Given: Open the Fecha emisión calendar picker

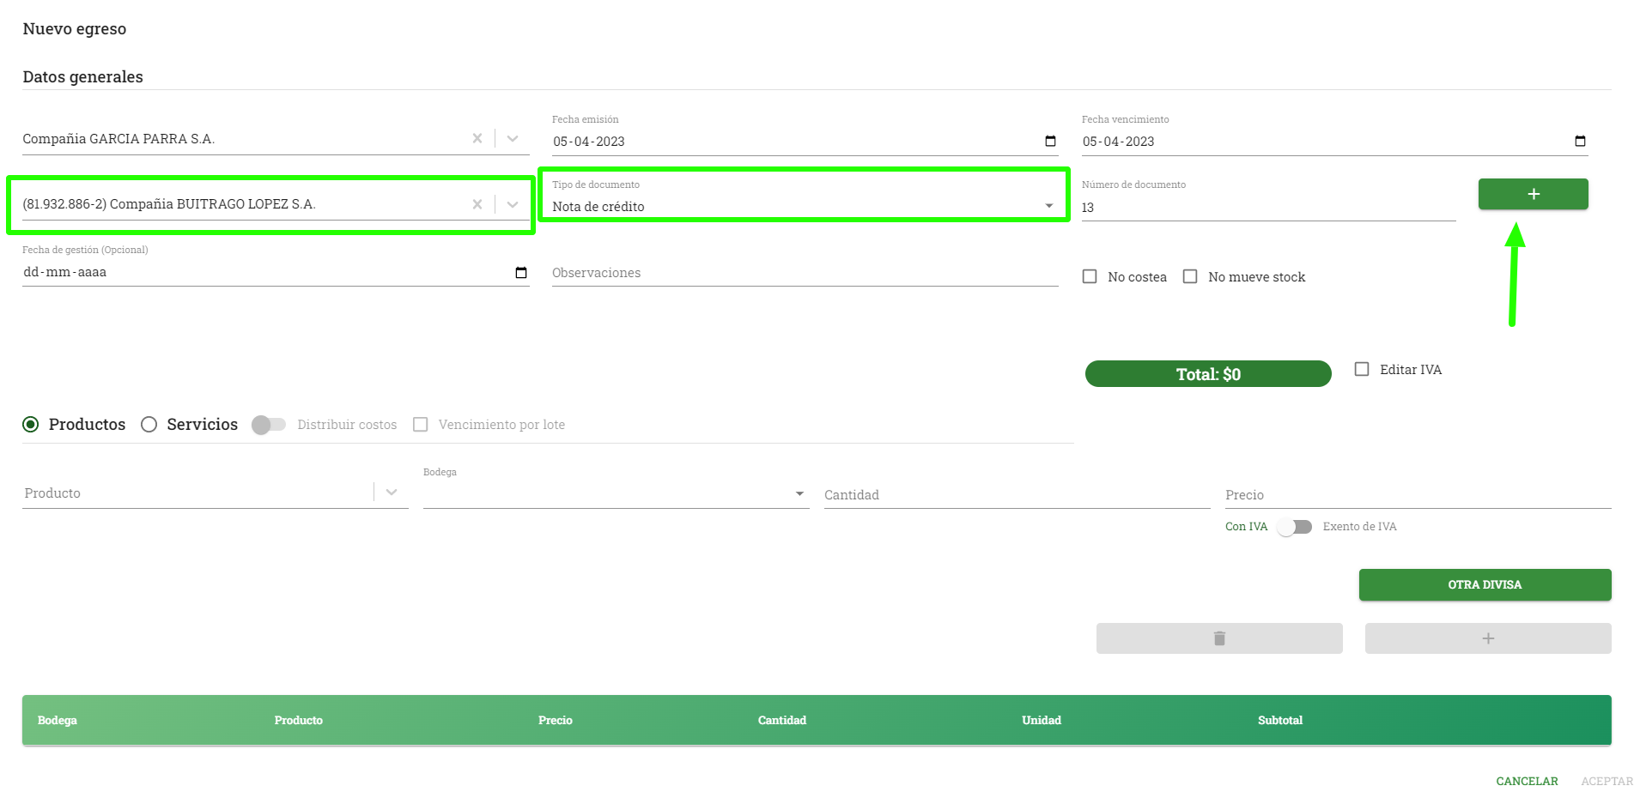Looking at the screenshot, I should coord(1050,141).
